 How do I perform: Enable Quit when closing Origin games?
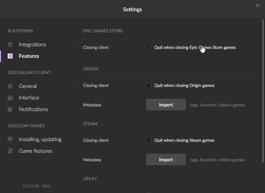(148, 85)
